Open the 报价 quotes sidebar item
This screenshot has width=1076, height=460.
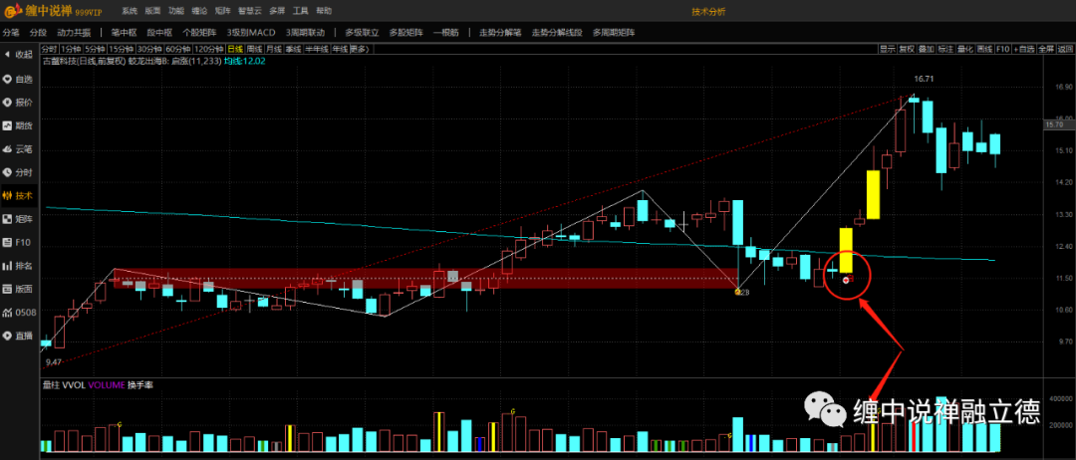19,103
